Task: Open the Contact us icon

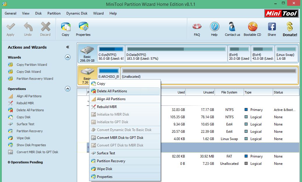Action: coord(232,27)
